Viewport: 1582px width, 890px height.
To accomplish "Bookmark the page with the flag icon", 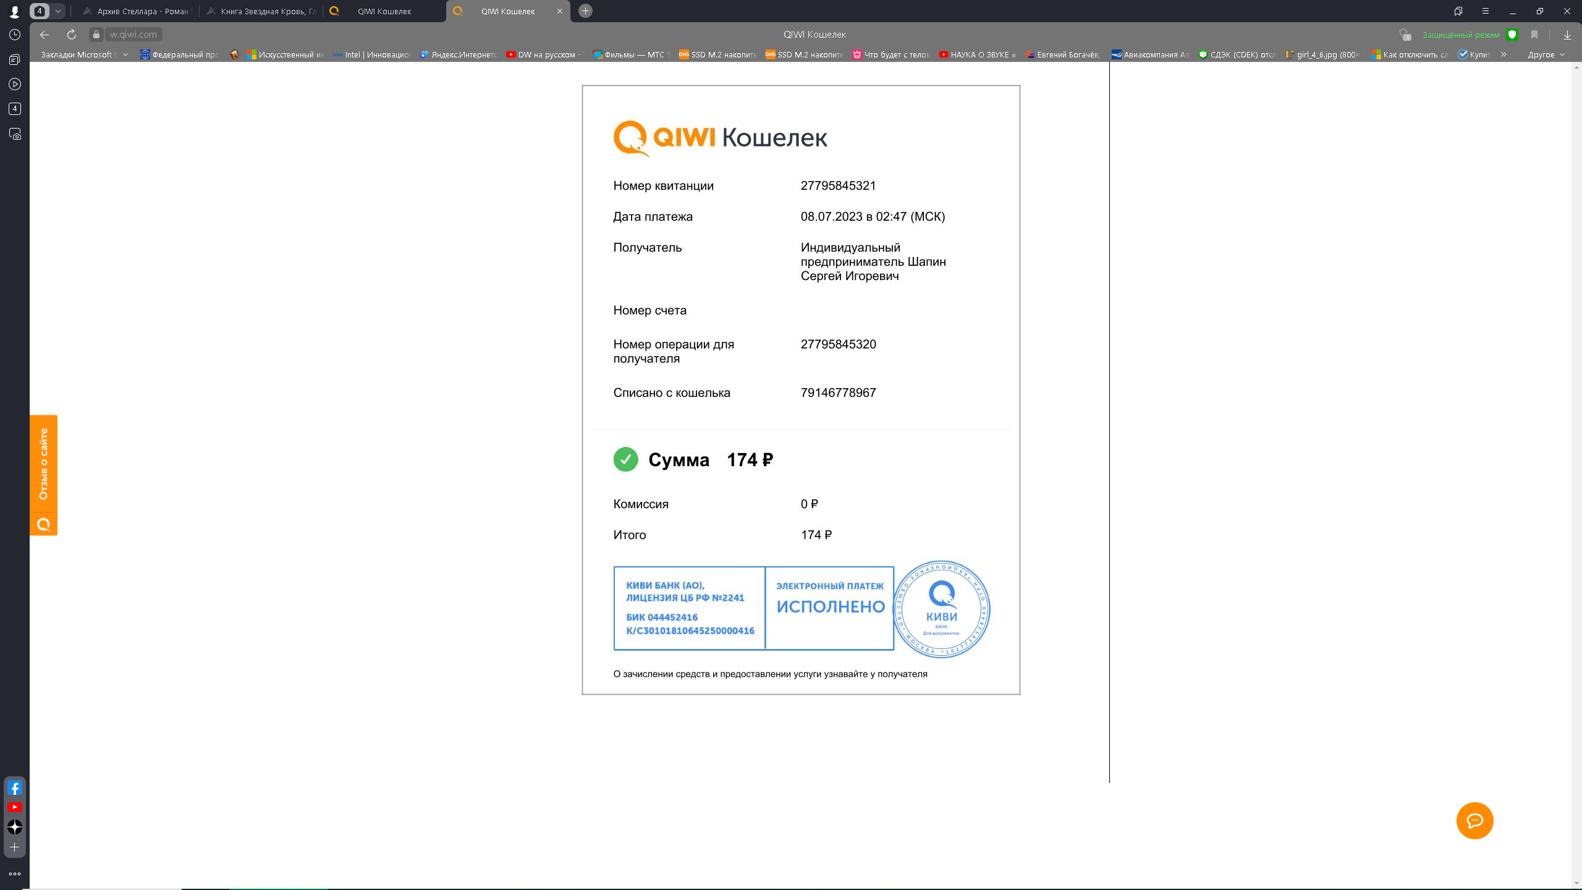I will [x=1534, y=35].
